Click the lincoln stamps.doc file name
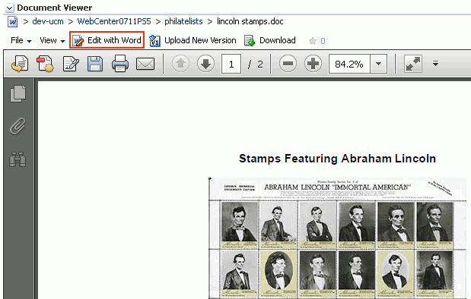The height and width of the screenshot is (299, 471). coord(250,21)
